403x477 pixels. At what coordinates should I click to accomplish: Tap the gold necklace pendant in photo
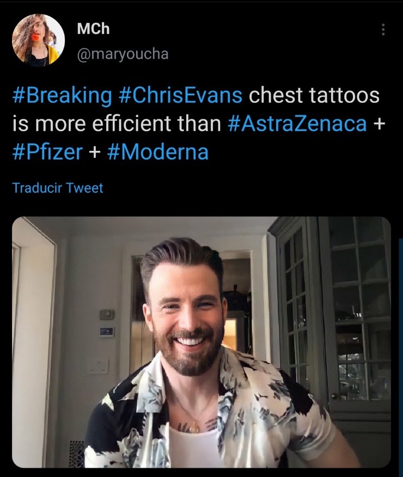[193, 428]
